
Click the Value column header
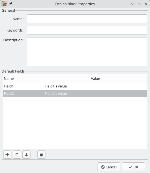(96, 78)
